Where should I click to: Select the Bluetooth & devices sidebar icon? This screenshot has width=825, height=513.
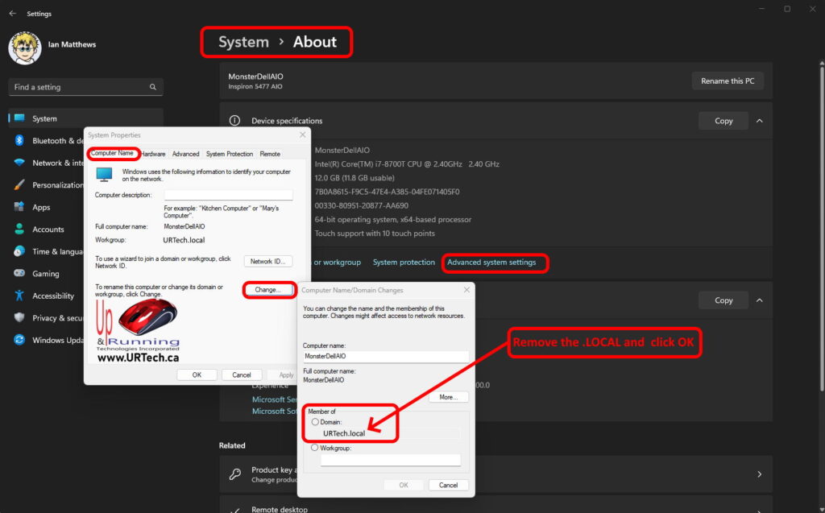point(19,141)
